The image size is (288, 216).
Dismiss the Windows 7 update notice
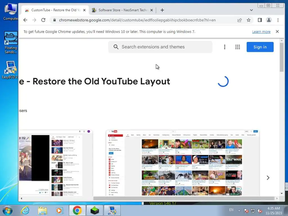[277, 31]
